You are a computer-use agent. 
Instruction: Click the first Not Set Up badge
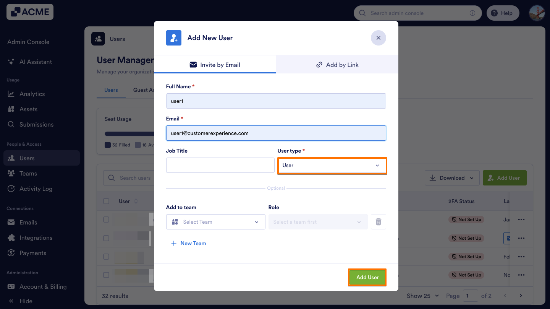coord(466,220)
